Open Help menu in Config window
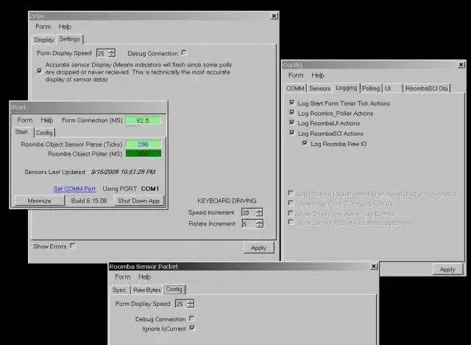471x345 pixels. point(318,75)
